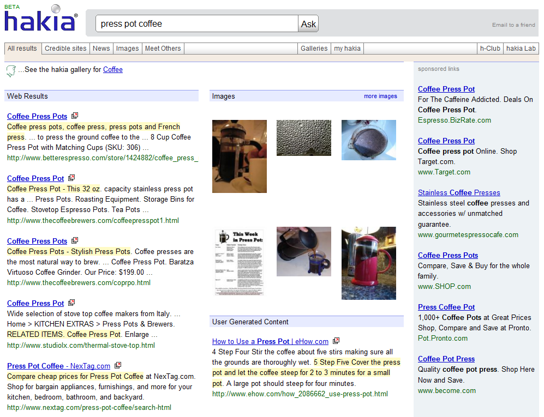Open the more images link
The height and width of the screenshot is (417, 544).
click(380, 96)
